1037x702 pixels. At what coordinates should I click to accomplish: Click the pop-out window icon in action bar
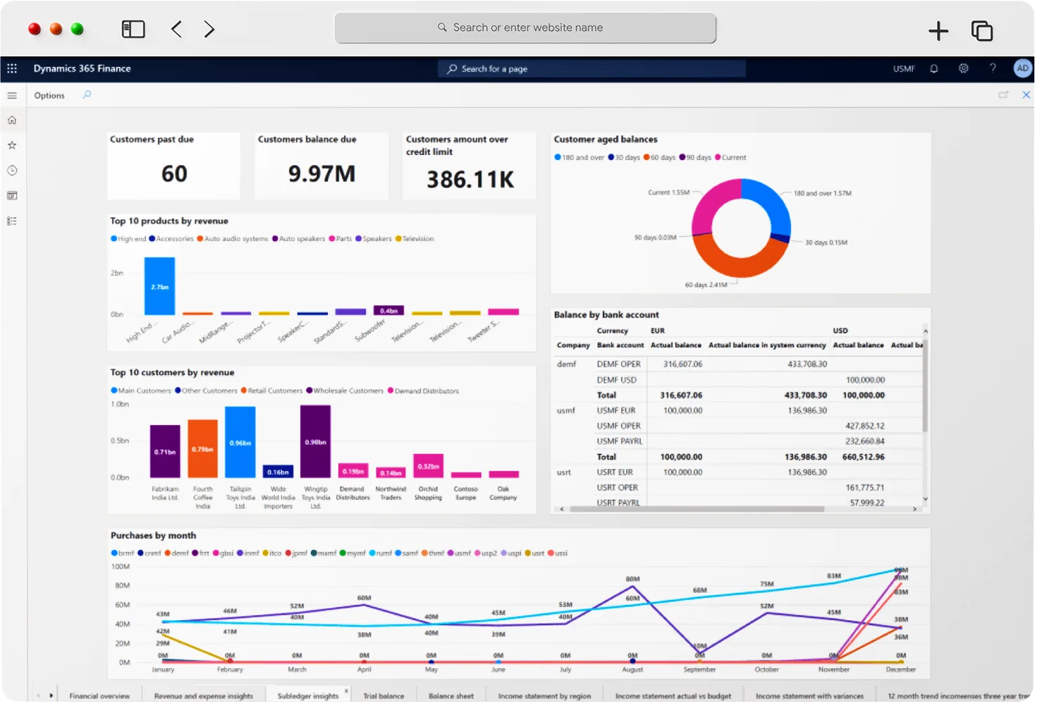(x=1003, y=94)
